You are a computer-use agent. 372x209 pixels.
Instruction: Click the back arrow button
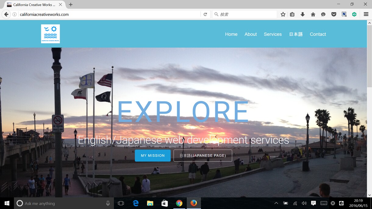[x=6, y=14]
